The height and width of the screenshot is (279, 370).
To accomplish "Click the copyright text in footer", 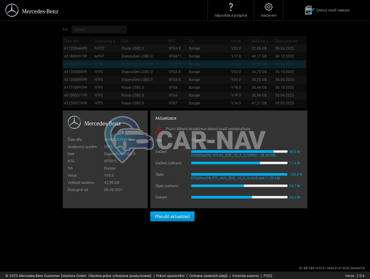I will [x=78, y=276].
